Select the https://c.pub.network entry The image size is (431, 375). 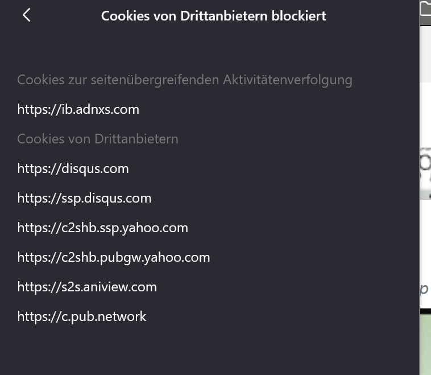coord(82,316)
